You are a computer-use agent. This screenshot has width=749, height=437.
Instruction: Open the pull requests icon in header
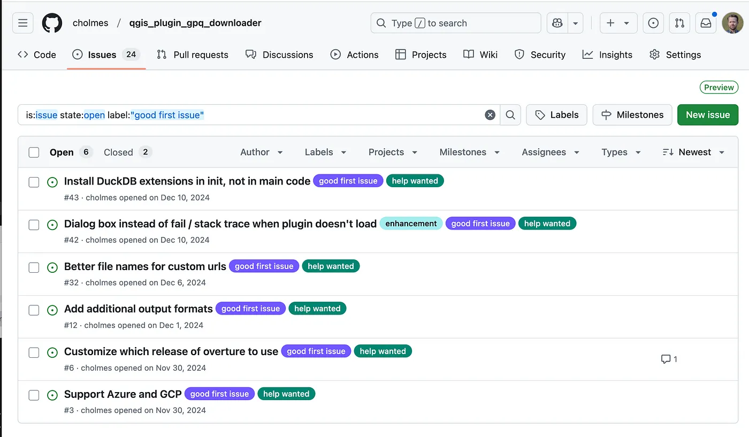point(679,23)
